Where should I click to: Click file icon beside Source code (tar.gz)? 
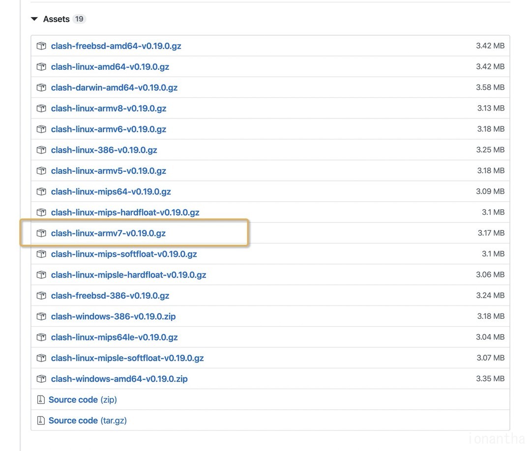tap(41, 421)
